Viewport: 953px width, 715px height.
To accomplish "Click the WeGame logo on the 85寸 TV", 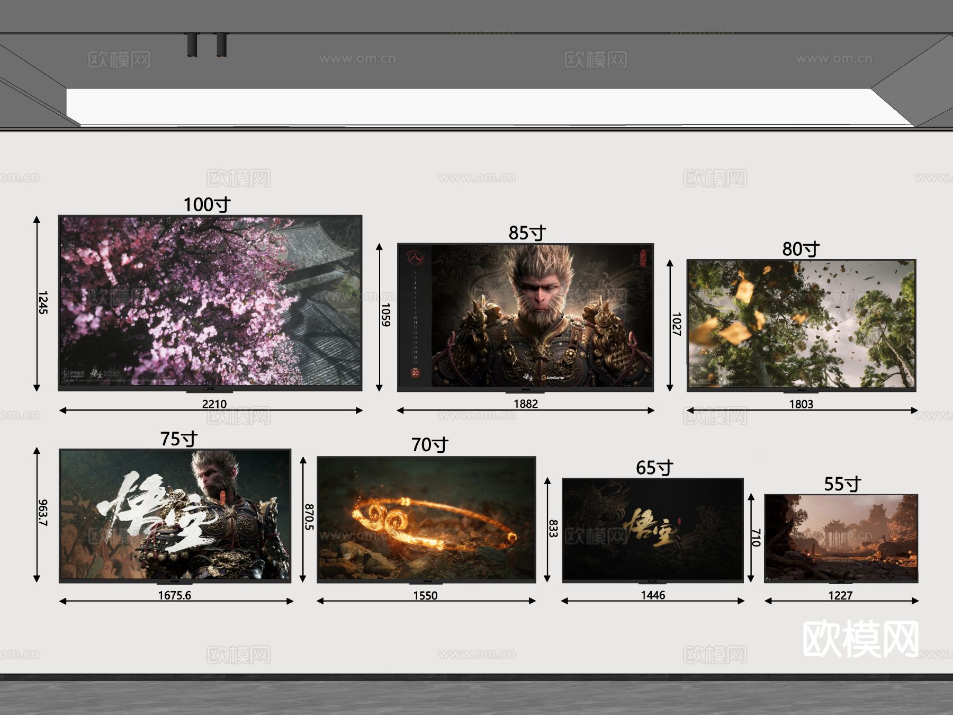I will [553, 378].
